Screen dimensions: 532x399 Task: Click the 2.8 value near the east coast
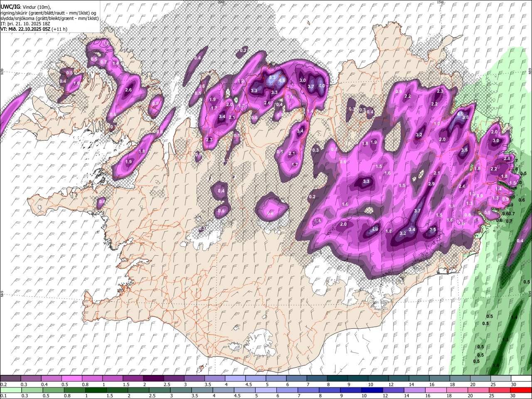pos(507,158)
